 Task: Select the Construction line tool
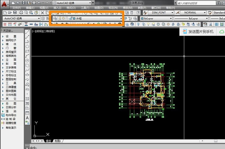(x=27, y=37)
